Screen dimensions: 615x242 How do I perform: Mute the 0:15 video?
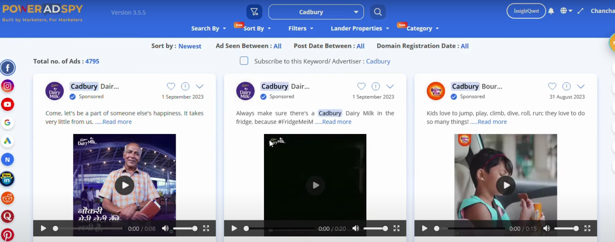[x=547, y=229]
